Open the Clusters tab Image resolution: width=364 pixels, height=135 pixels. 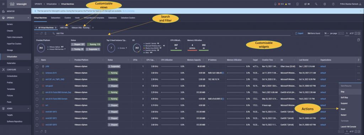point(68,18)
